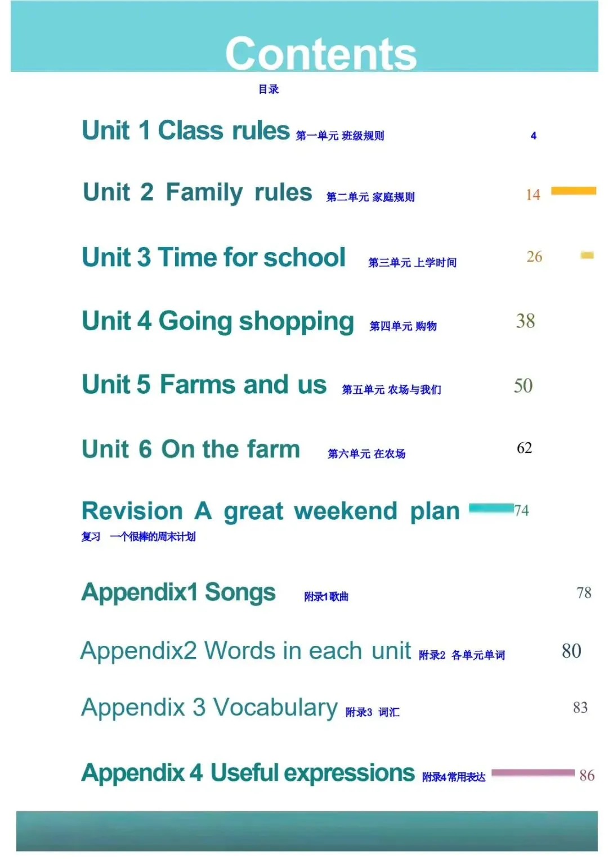This screenshot has height=859, width=608.
Task: Click page number 38 for Unit 4
Action: click(x=525, y=321)
